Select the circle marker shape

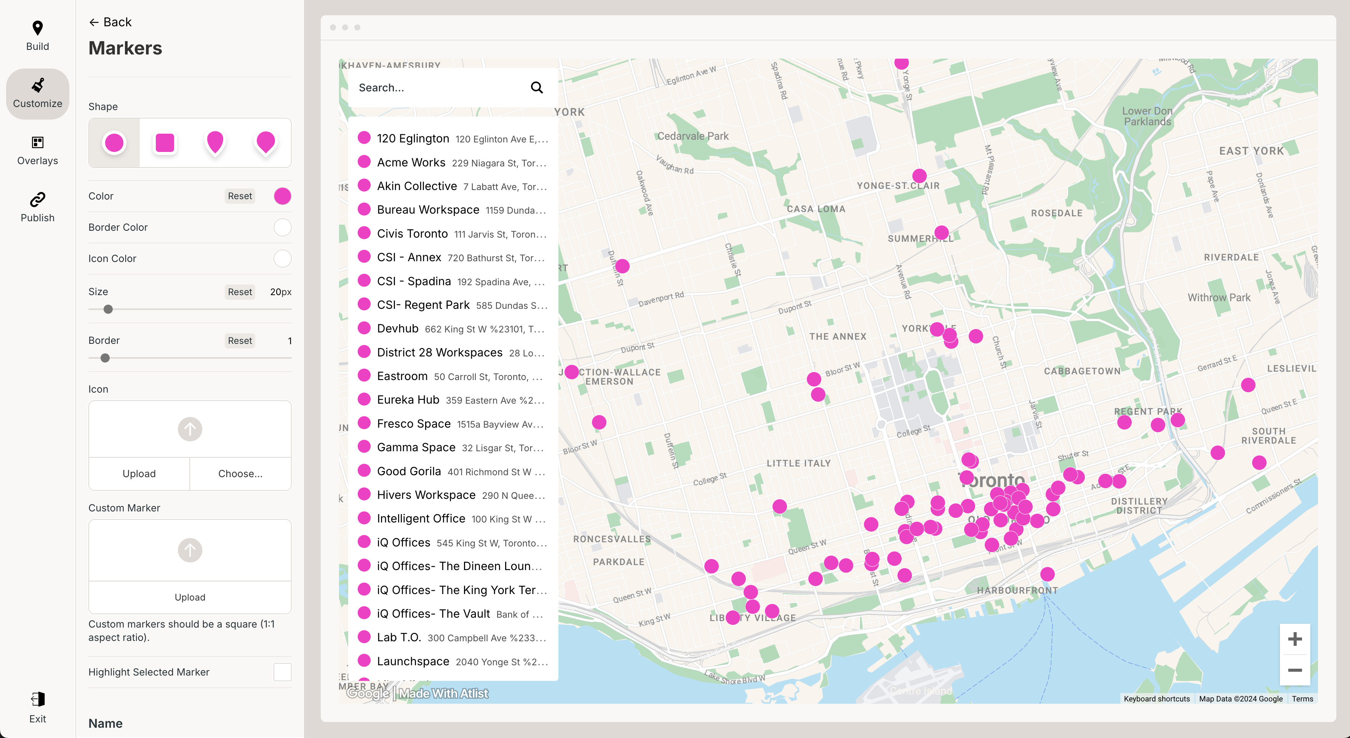(x=114, y=142)
